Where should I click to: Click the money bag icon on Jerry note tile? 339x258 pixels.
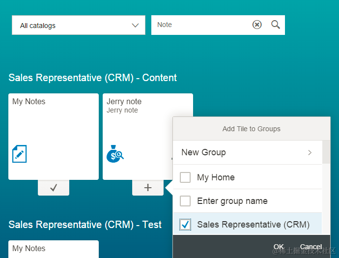click(115, 154)
